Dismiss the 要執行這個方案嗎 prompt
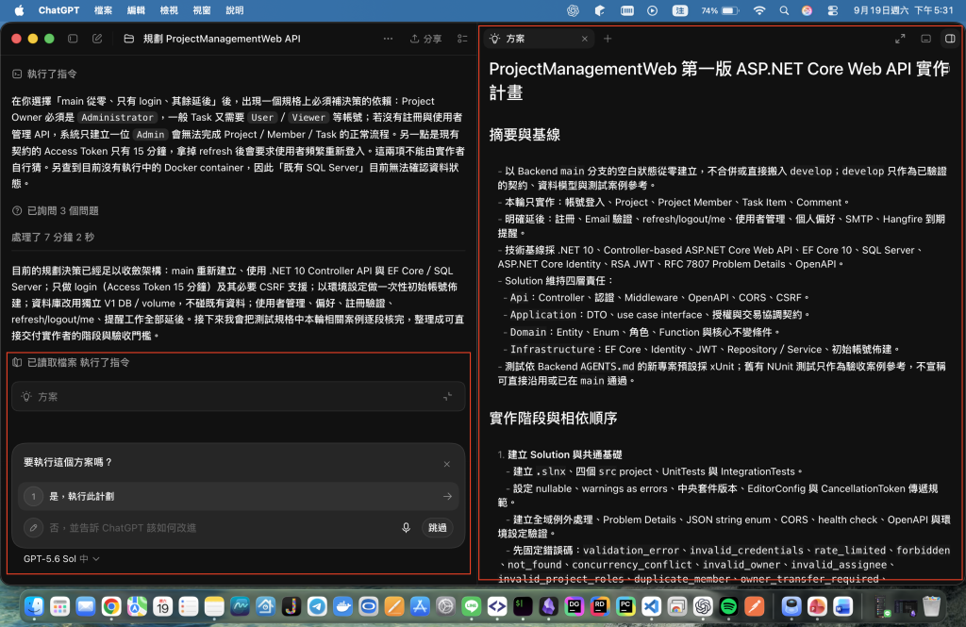This screenshot has width=966, height=627. (x=446, y=464)
